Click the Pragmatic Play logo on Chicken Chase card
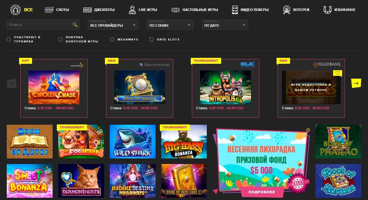 click(77, 65)
